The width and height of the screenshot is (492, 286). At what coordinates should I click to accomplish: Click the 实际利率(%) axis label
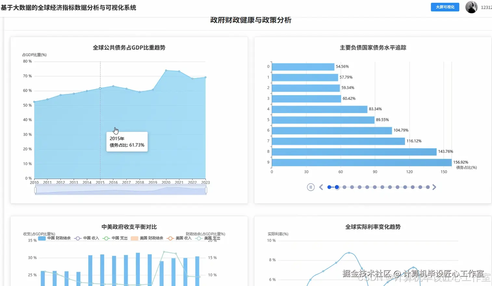tap(278, 234)
